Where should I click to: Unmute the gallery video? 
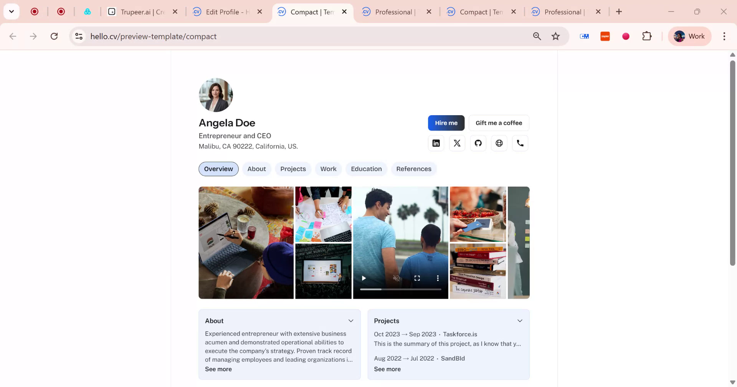[x=397, y=278]
